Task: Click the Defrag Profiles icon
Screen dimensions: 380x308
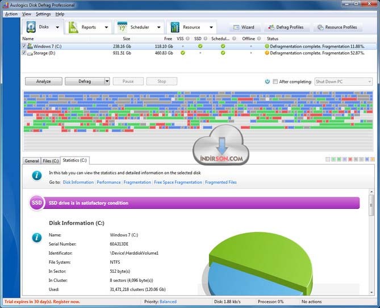Action: 271,27
